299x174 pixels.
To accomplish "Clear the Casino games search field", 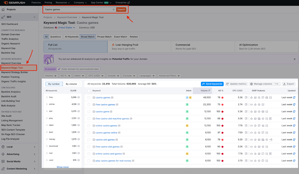I will pos(113,9).
